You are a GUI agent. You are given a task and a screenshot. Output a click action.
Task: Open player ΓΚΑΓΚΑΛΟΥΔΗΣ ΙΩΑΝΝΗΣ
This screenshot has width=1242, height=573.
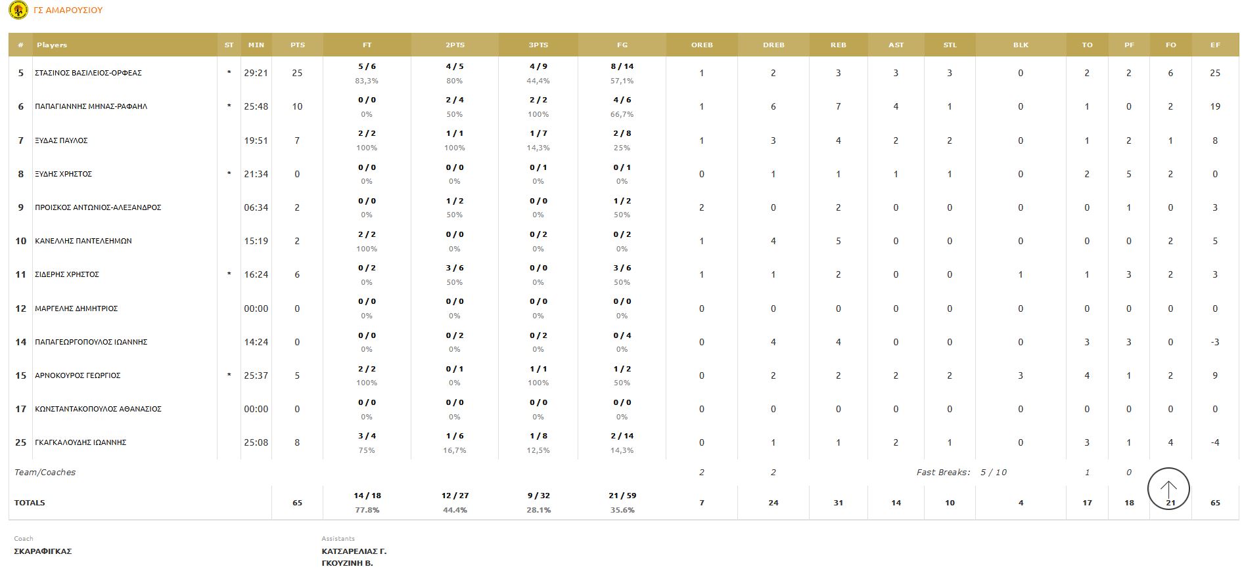tap(81, 442)
